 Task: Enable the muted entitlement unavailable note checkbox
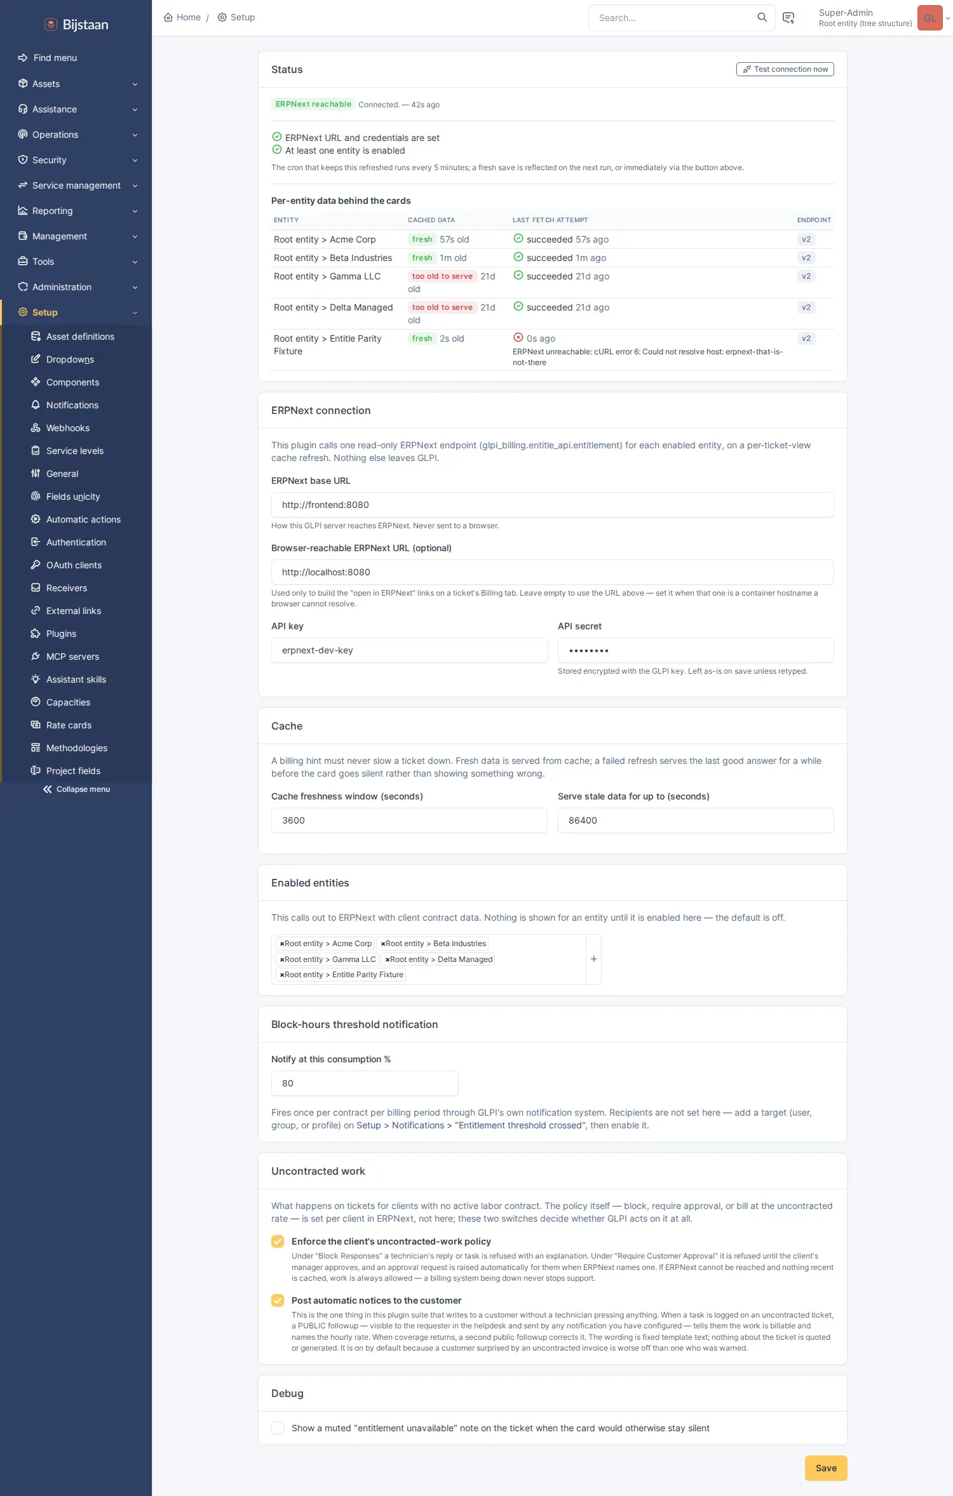pyautogui.click(x=278, y=1428)
